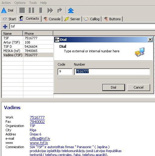This screenshot has width=155, height=156.
Task: Click the single gray bar toolbar icon
Action: point(41,10)
